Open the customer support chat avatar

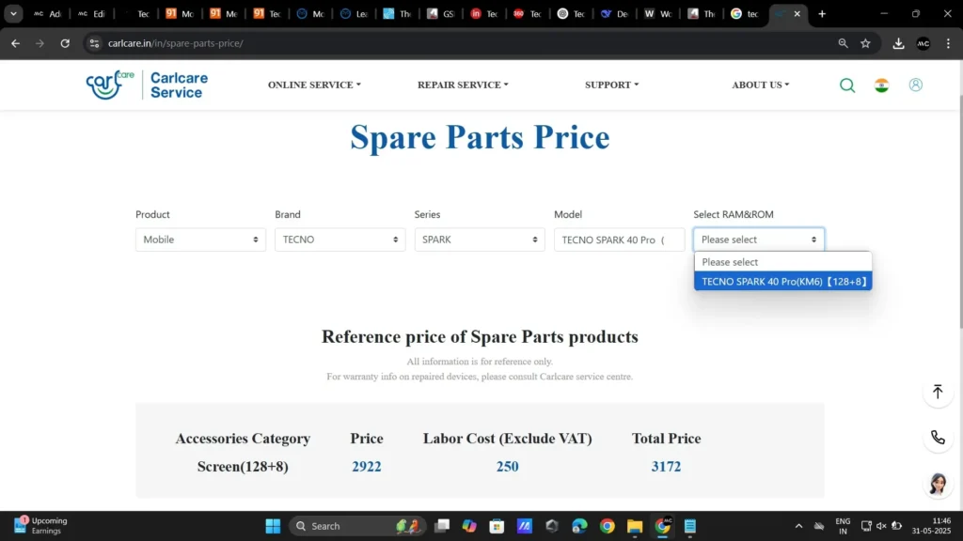(x=938, y=484)
